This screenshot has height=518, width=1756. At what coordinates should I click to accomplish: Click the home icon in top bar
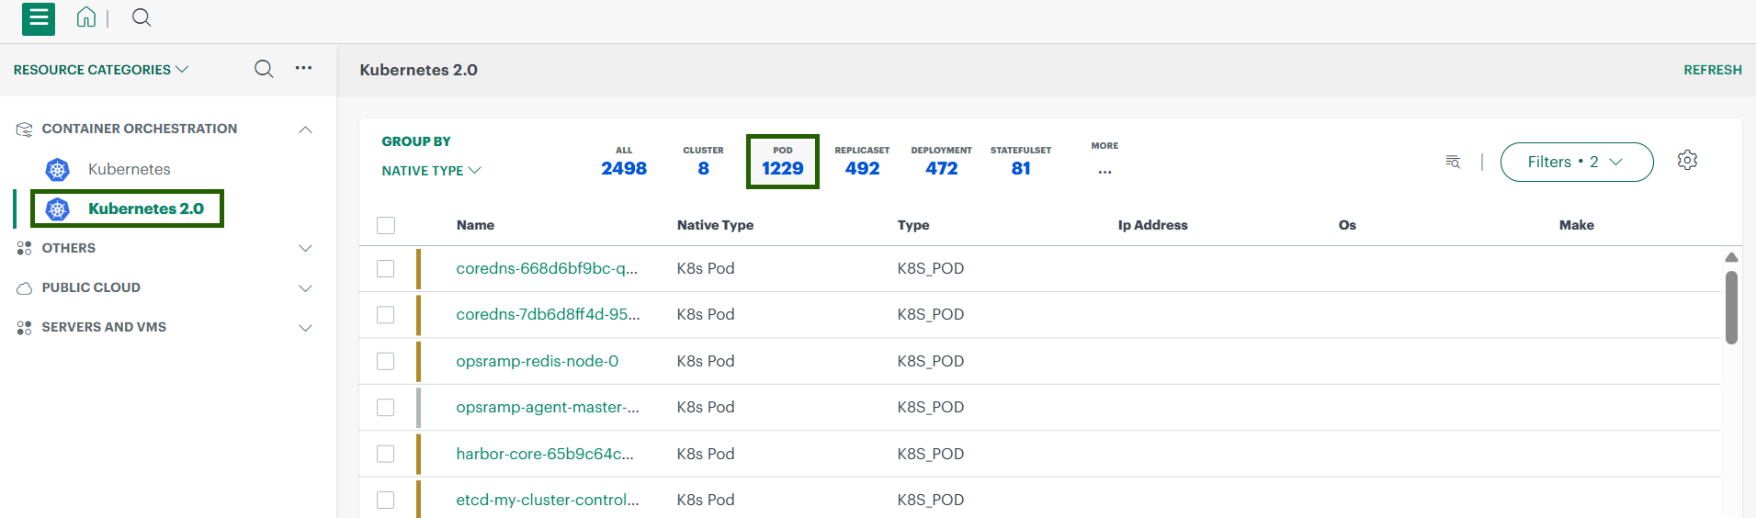point(86,17)
